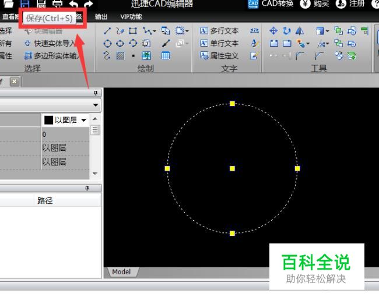The image size is (379, 304).
Task: Expand the array tool dropdown in Tools
Action: click(327, 31)
